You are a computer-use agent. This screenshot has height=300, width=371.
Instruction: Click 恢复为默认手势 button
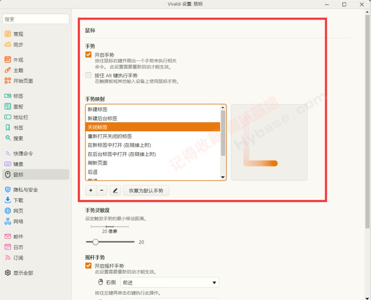(x=146, y=190)
